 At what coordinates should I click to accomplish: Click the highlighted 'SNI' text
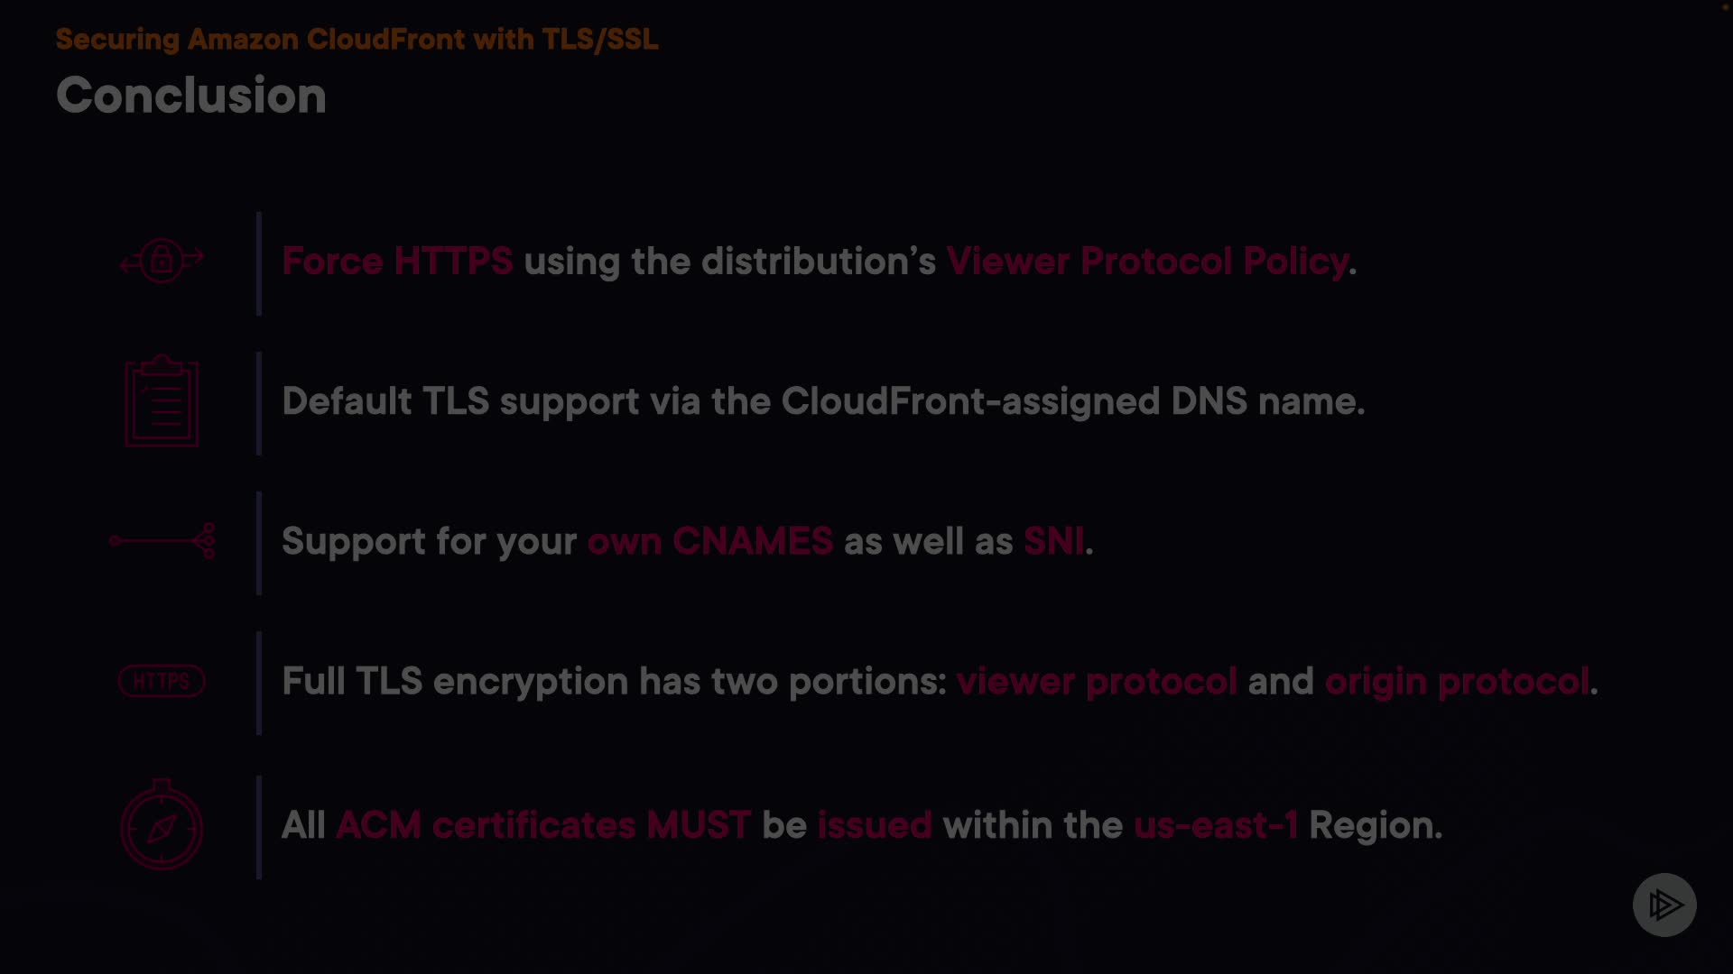(1053, 541)
